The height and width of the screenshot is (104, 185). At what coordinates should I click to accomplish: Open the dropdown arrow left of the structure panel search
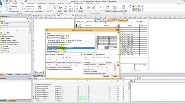tap(135, 78)
